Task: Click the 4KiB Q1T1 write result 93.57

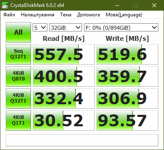Action: click(x=127, y=121)
